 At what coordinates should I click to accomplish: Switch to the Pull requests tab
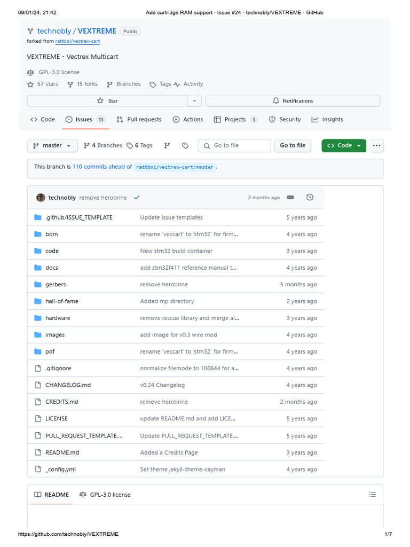click(139, 119)
